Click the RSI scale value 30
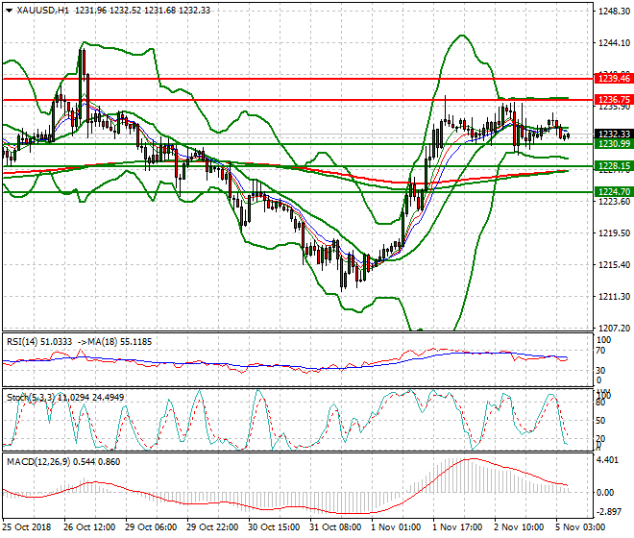 [x=600, y=371]
